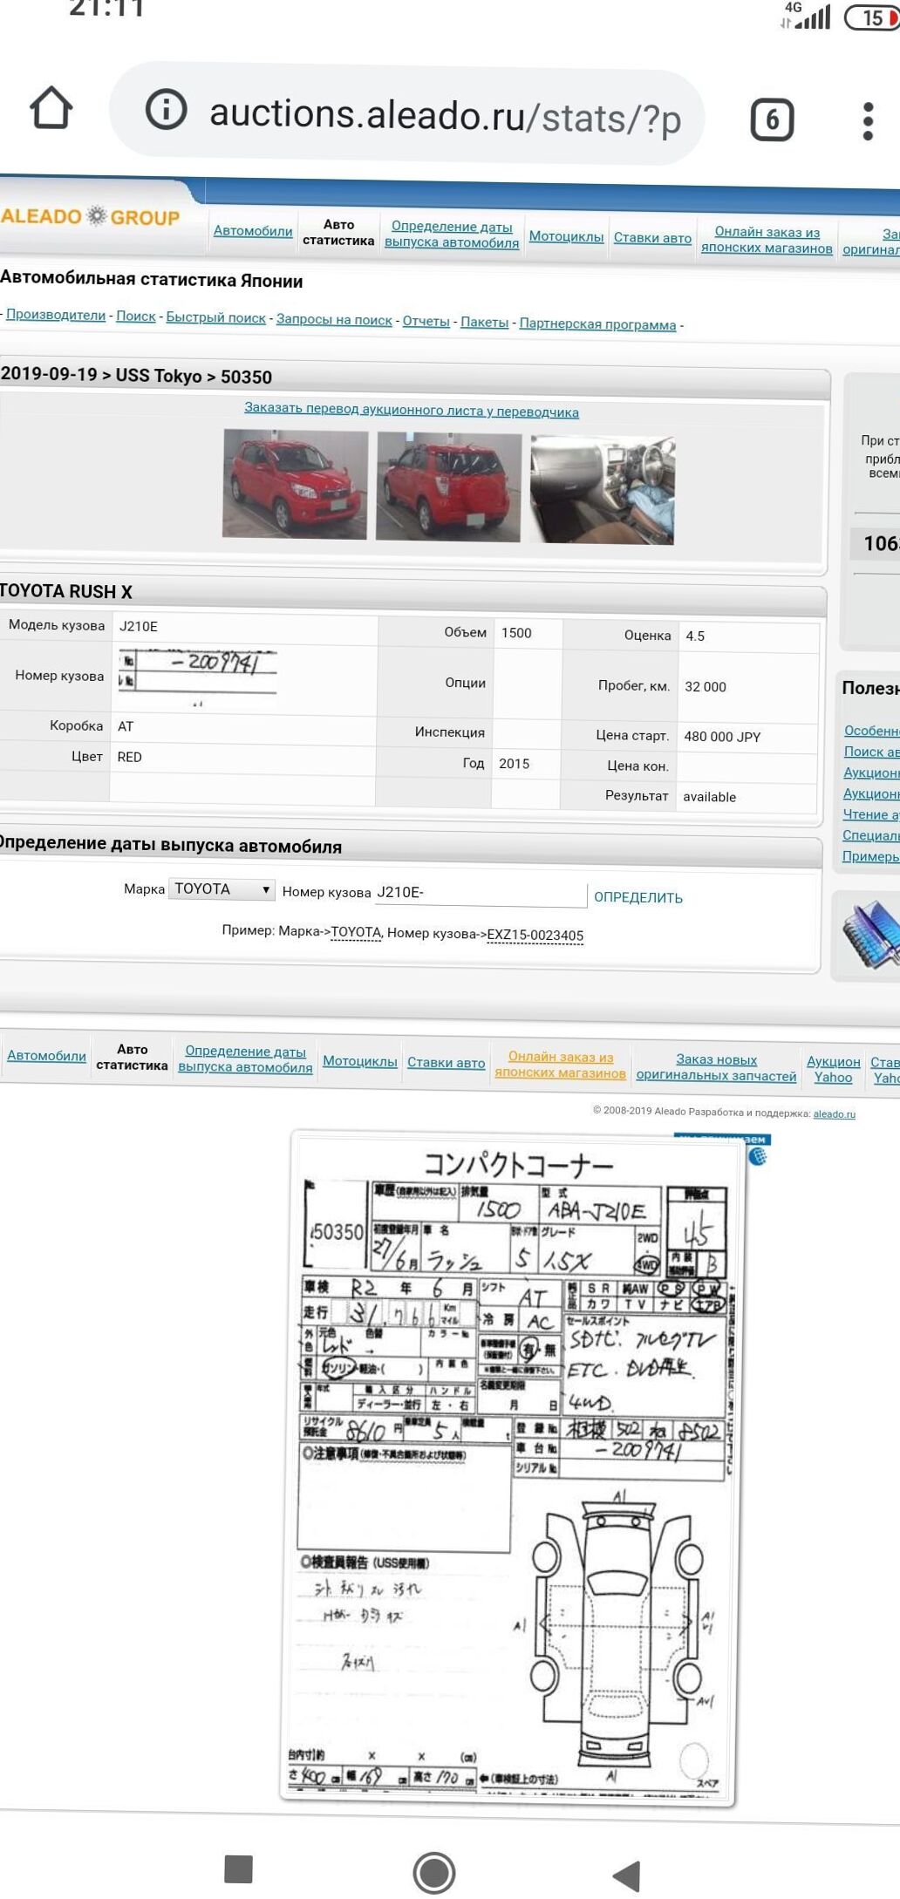Screen dimensions: 900x1899
Task: Open the Быстрый поиск link
Action: click(x=215, y=317)
